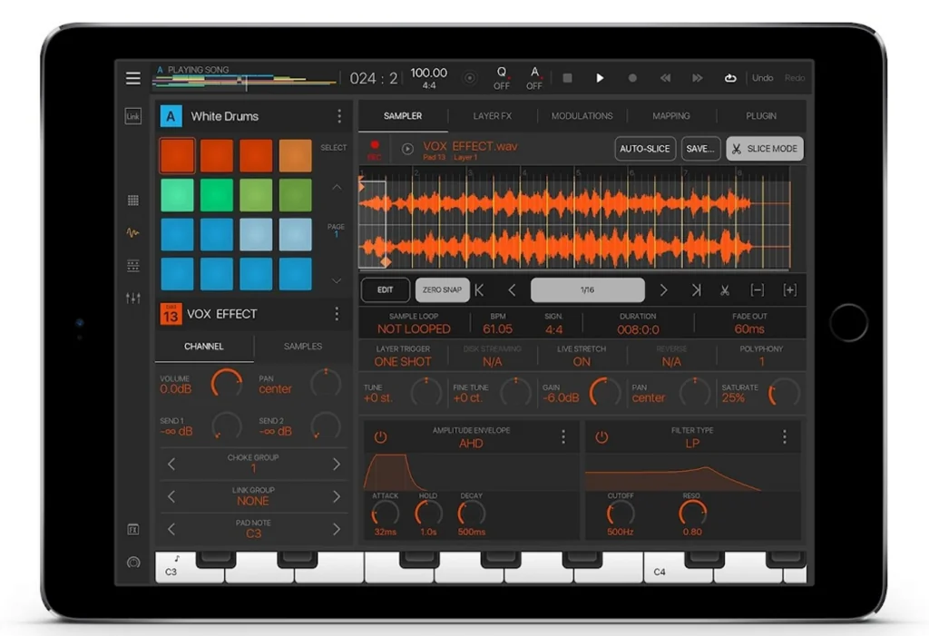Increase Pad Note with right arrow
This screenshot has width=929, height=636.
click(x=336, y=529)
